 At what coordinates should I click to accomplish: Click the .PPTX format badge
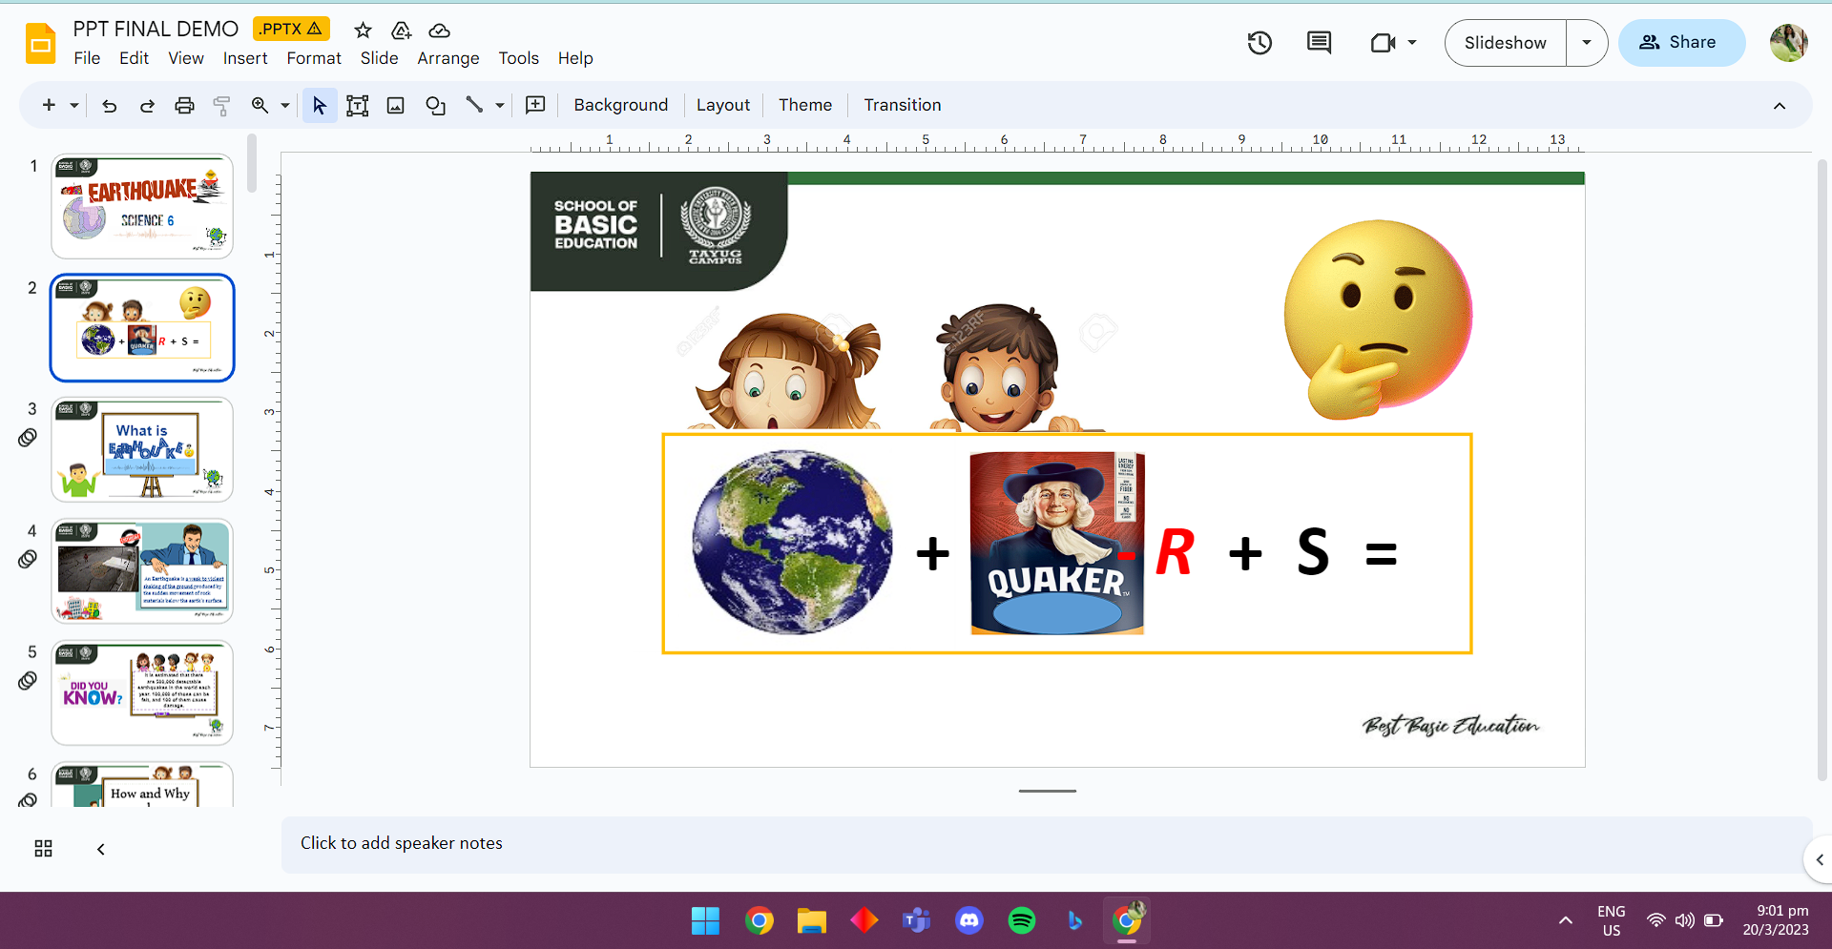point(291,30)
